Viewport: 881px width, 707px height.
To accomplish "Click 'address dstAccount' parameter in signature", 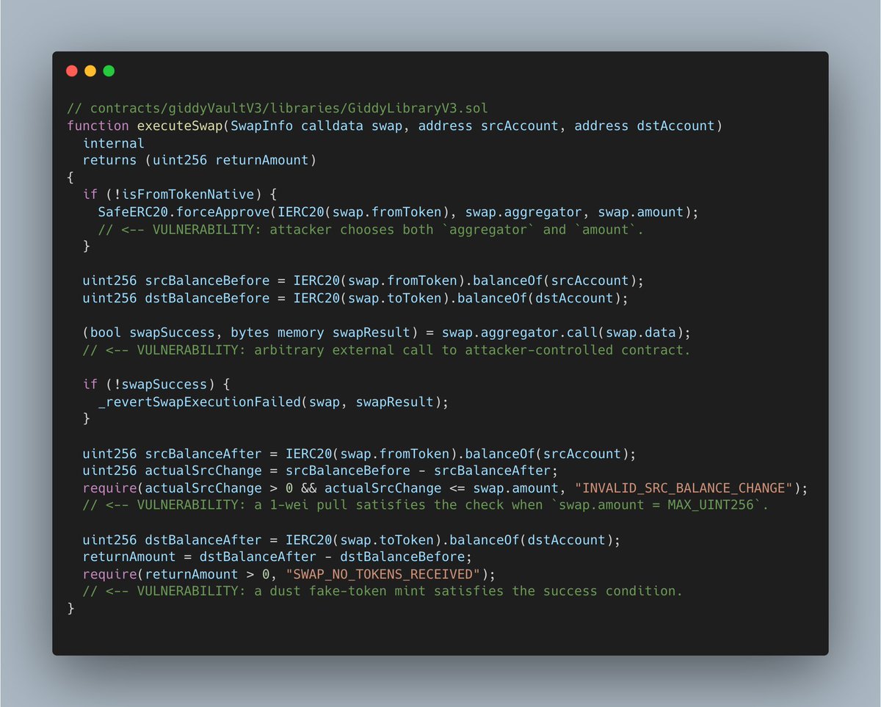I will (645, 126).
